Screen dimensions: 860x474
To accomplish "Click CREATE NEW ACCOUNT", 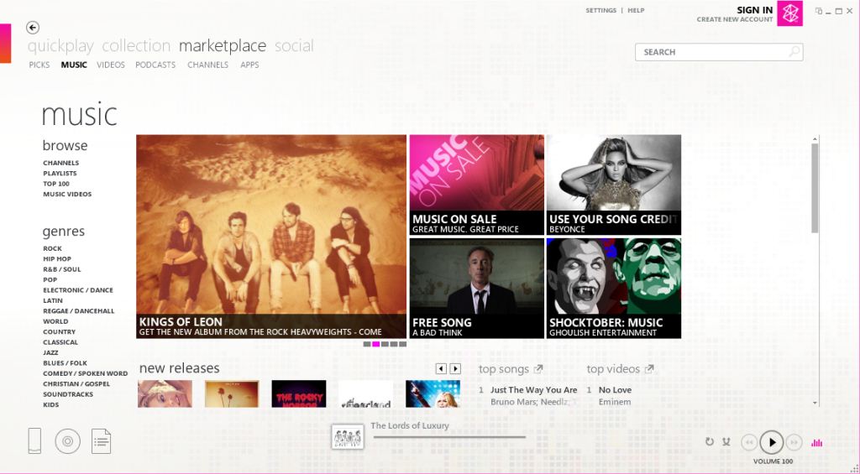I will (735, 19).
